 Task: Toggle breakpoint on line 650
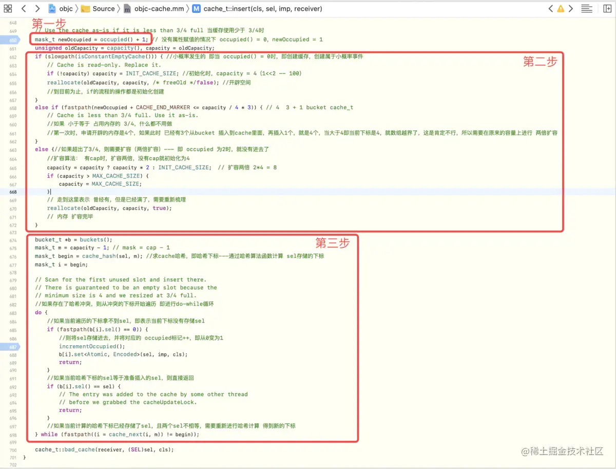pyautogui.click(x=10, y=40)
